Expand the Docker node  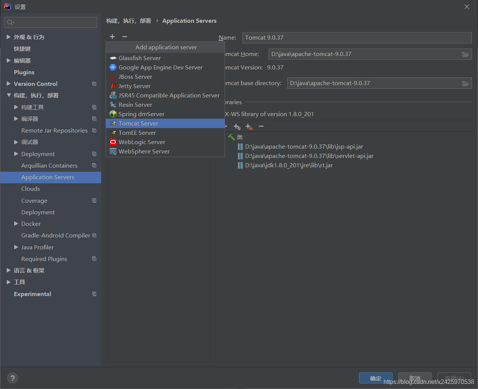click(x=16, y=224)
